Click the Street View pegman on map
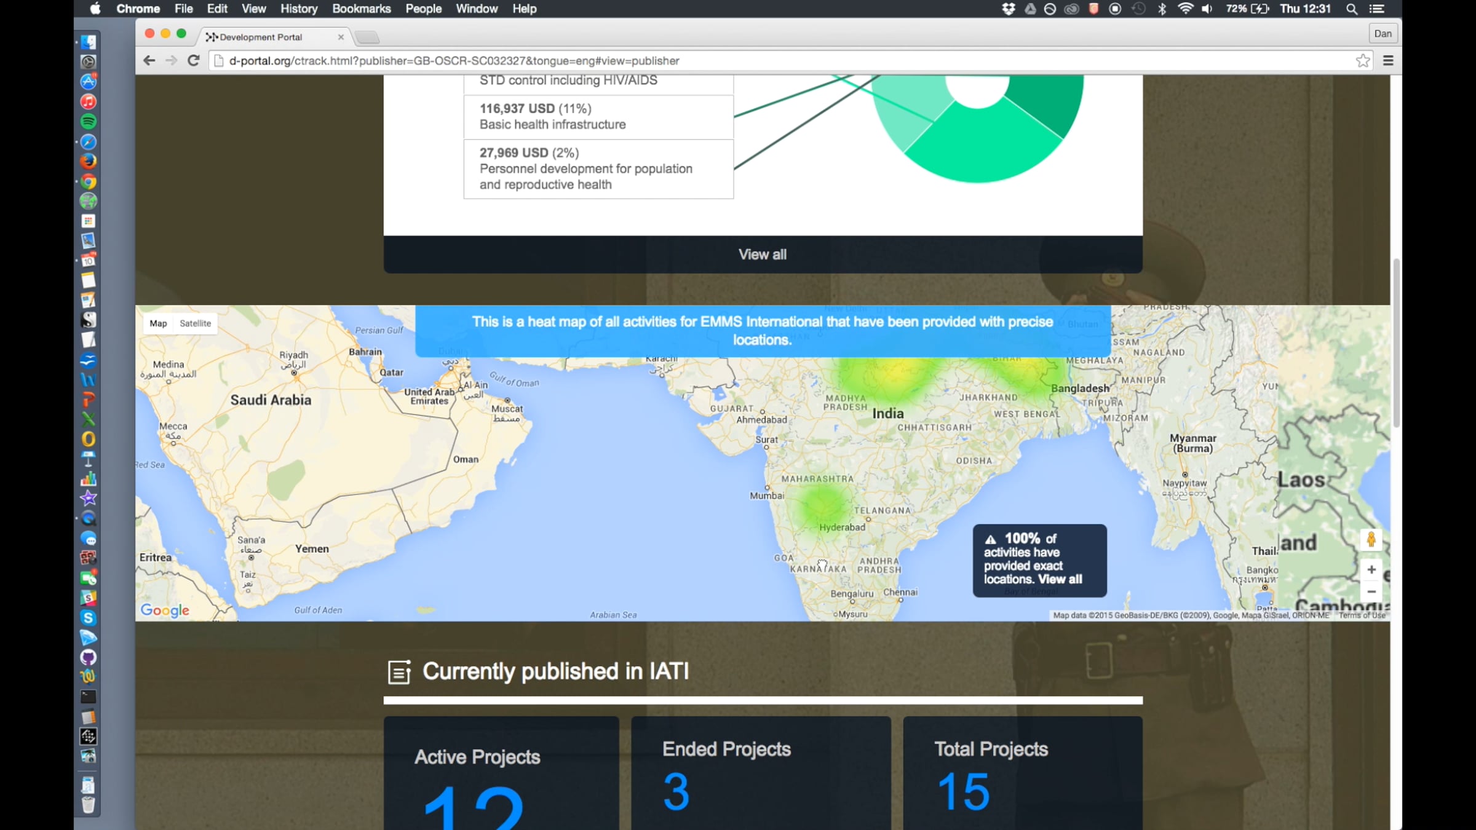 [1371, 540]
